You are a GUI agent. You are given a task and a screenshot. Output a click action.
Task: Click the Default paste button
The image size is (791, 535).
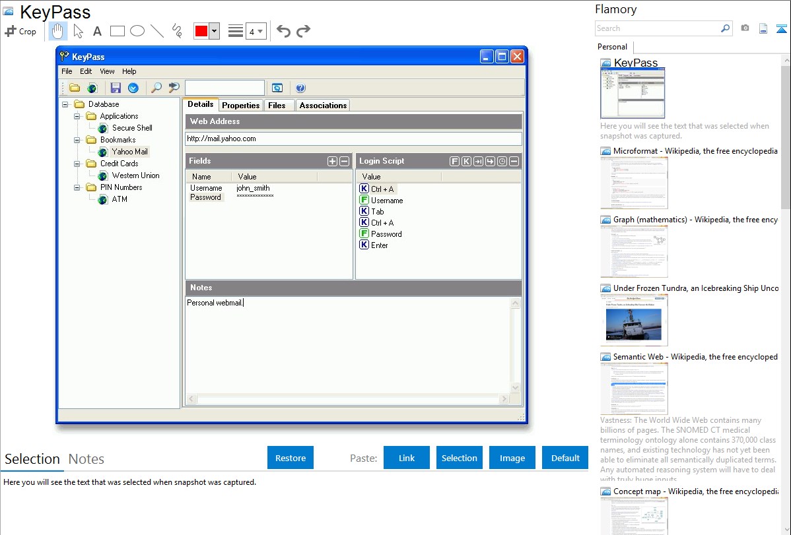click(x=565, y=458)
